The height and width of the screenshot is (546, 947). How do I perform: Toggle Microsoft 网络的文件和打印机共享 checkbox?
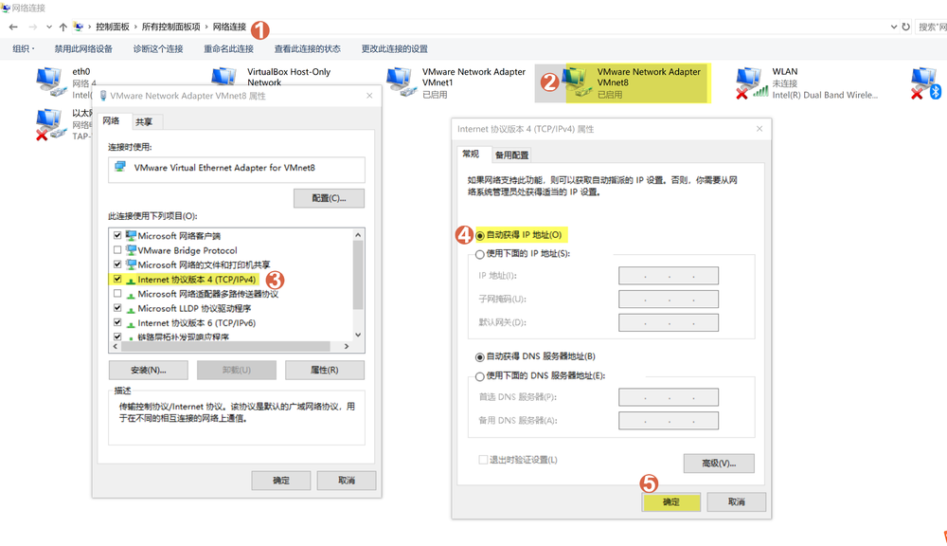point(117,264)
